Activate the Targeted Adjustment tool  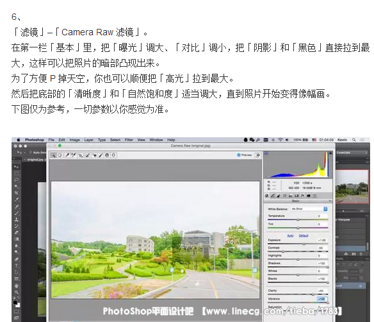coord(81,155)
